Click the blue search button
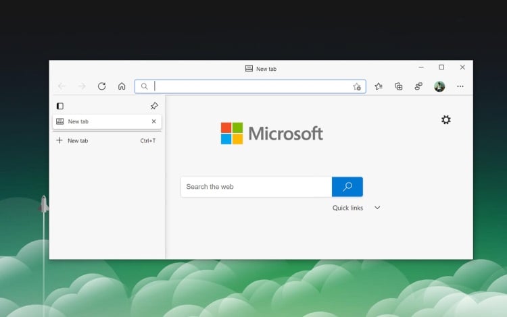Screen dimensions: 507x317 pyautogui.click(x=347, y=187)
